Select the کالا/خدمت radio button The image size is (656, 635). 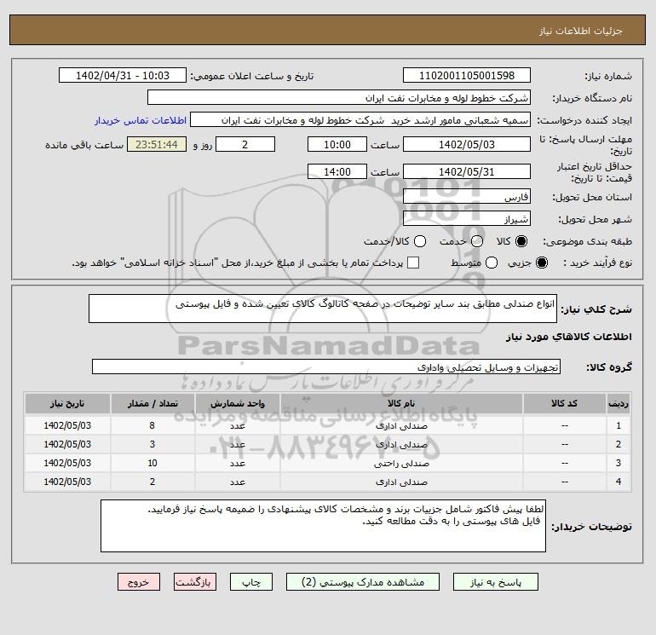[x=420, y=241]
